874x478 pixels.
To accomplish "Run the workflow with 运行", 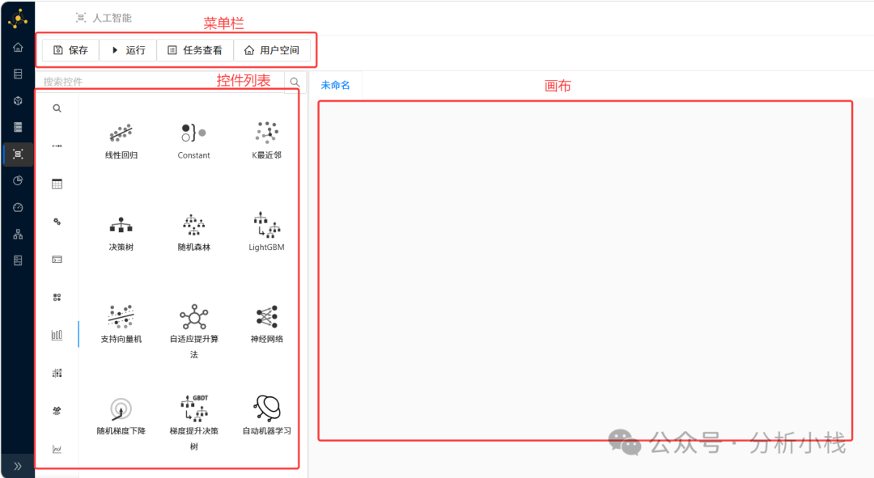I will click(x=128, y=50).
